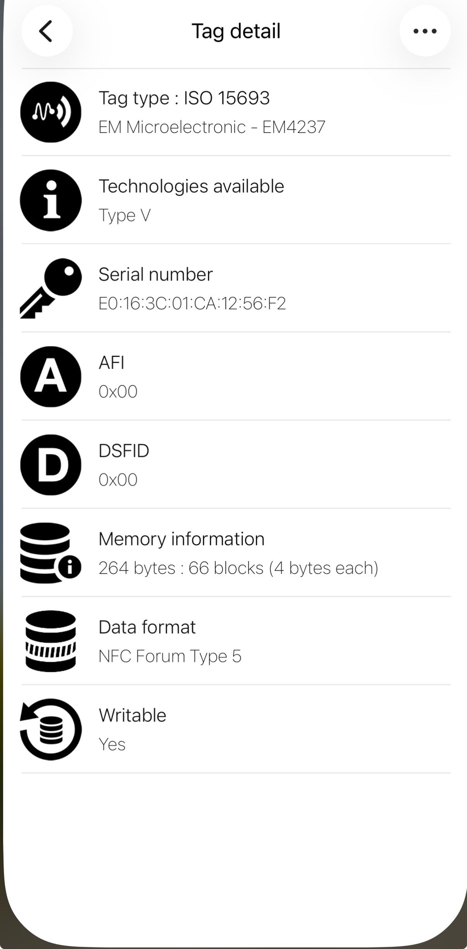Tap the circled A icon for AFI

51,376
